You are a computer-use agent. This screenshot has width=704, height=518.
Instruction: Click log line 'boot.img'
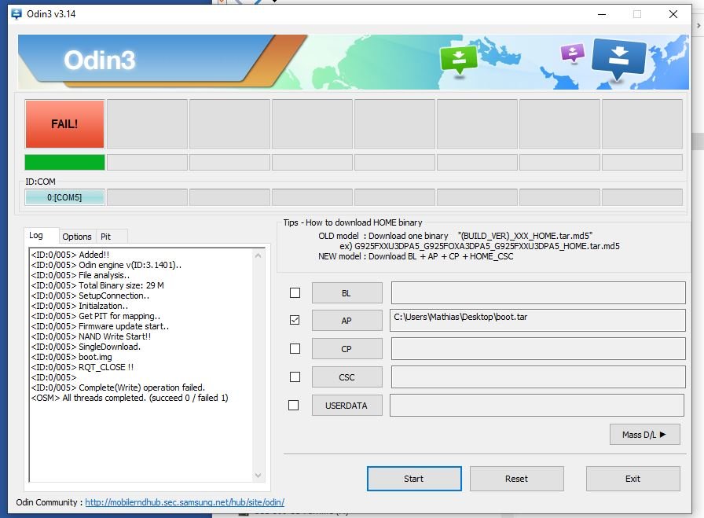71,357
